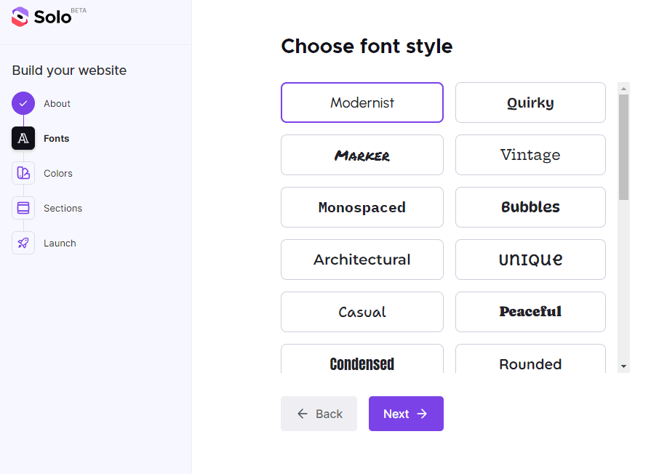Choose the Monospaced font option
651x474 pixels.
pos(362,207)
